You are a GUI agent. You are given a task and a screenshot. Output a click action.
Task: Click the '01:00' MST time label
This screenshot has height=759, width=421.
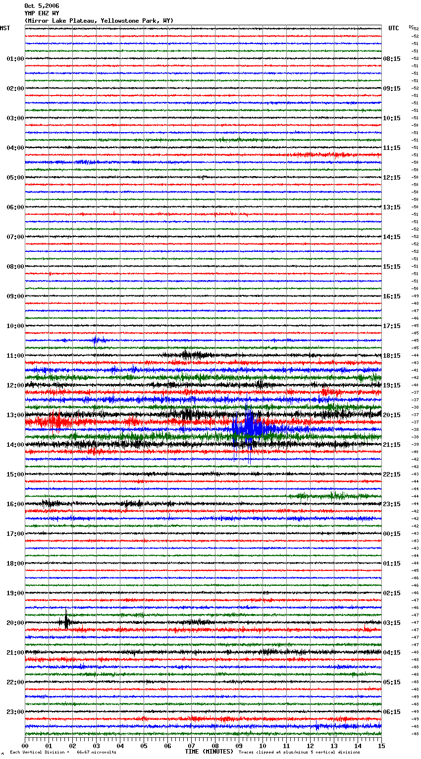(x=15, y=59)
